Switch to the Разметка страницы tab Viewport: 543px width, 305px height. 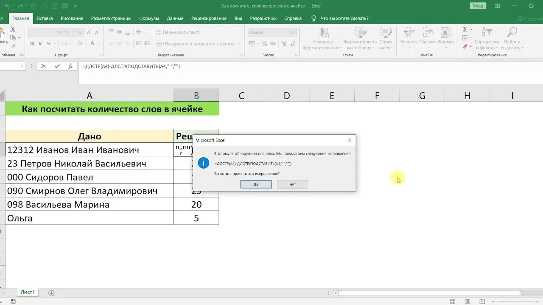point(111,18)
